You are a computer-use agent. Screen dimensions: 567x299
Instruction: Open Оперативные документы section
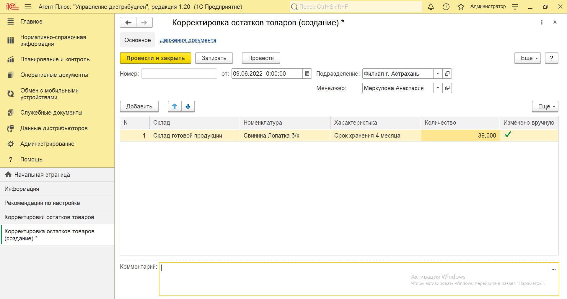tap(57, 75)
